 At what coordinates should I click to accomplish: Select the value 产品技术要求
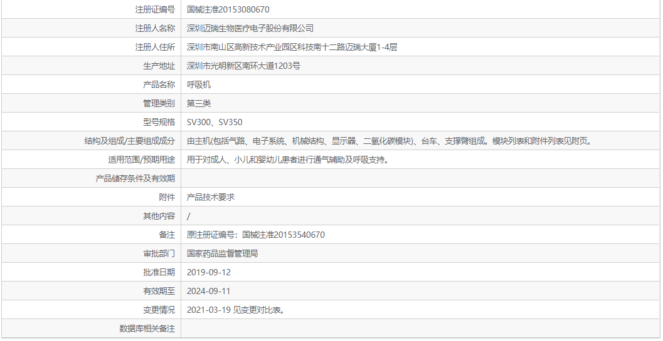pyautogui.click(x=211, y=197)
